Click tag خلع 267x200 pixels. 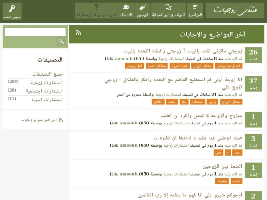point(184,102)
